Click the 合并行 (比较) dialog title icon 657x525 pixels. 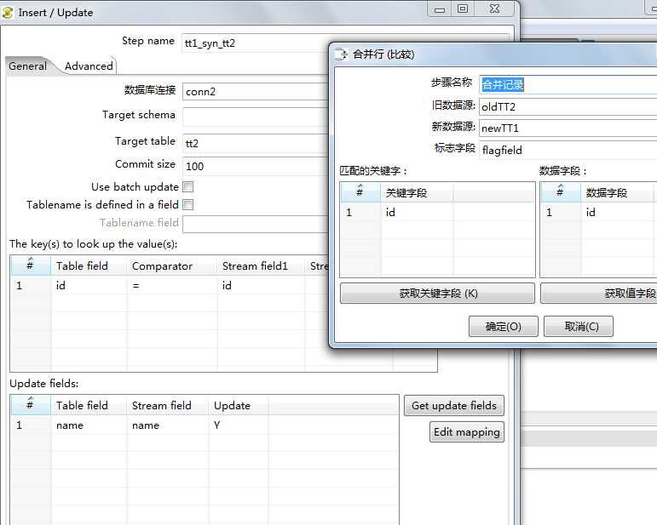[341, 54]
